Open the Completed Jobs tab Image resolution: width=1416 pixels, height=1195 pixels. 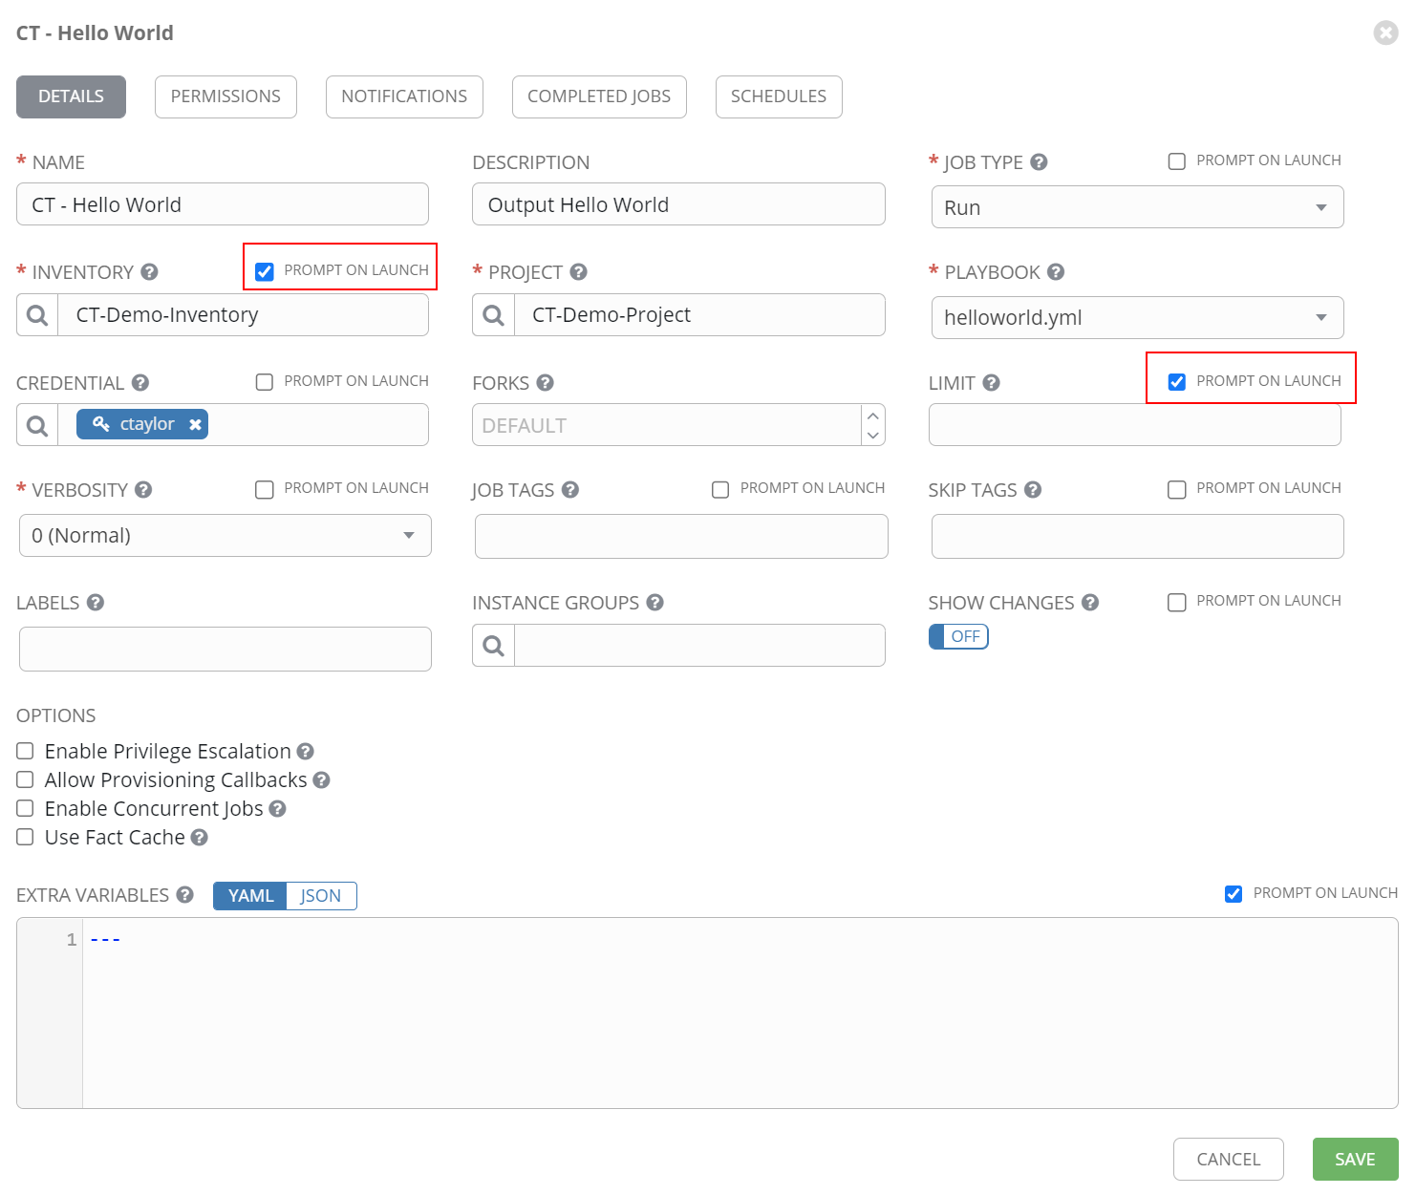tap(599, 96)
